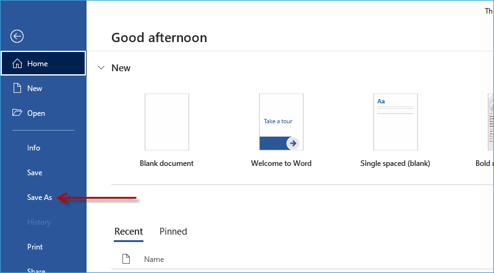Choose the Single spaced (blank) template

tap(396, 122)
